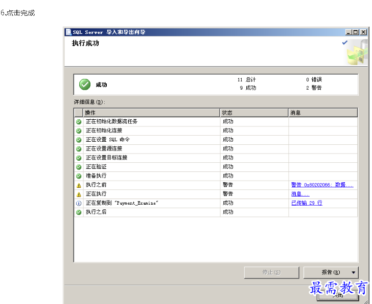The image size is (372, 304).
Task: Open the 消息... link for 正在执行
Action: point(300,194)
